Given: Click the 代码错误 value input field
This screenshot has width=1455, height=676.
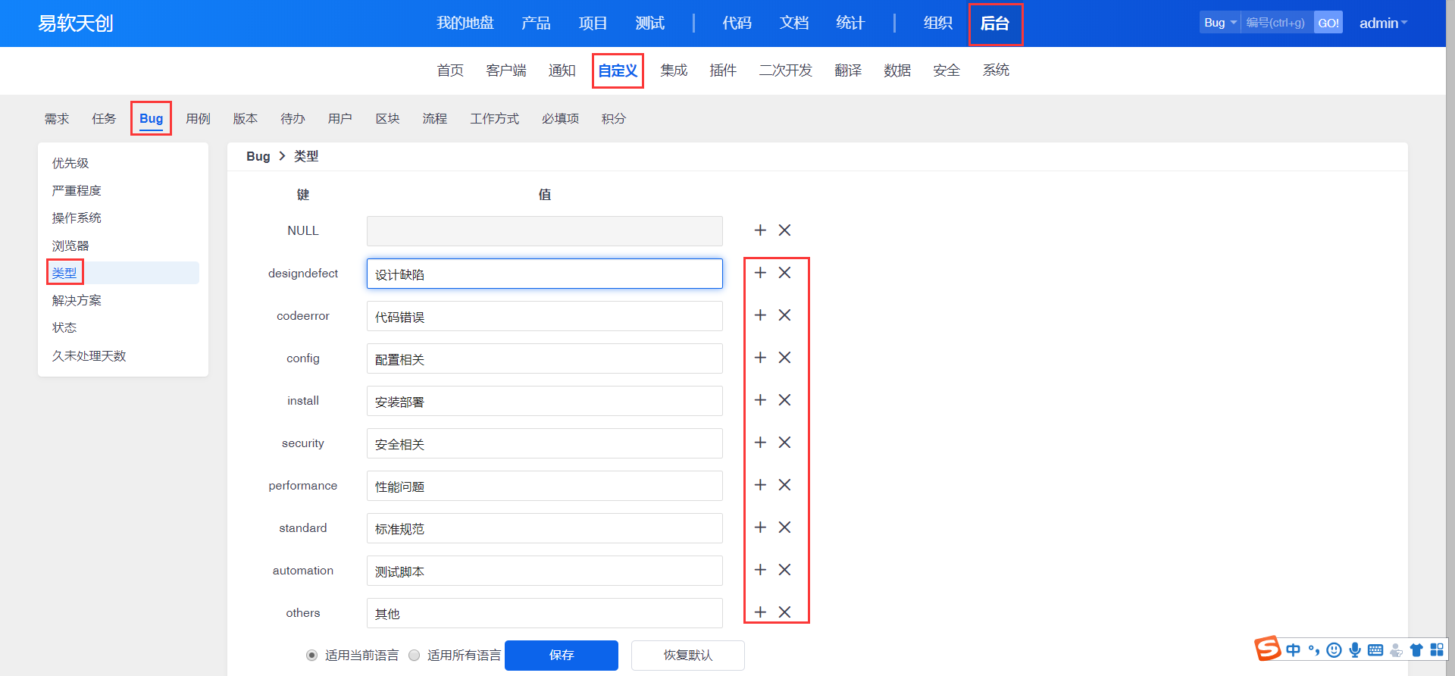Looking at the screenshot, I should [544, 317].
